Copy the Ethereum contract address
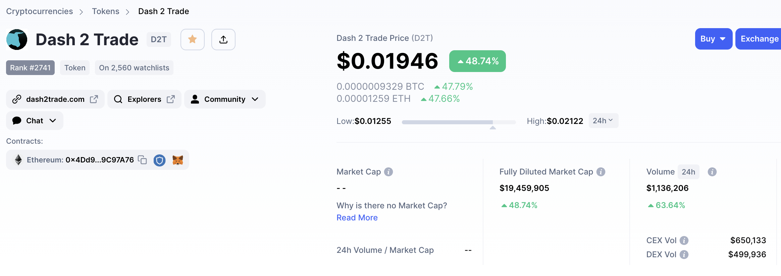 pos(143,160)
